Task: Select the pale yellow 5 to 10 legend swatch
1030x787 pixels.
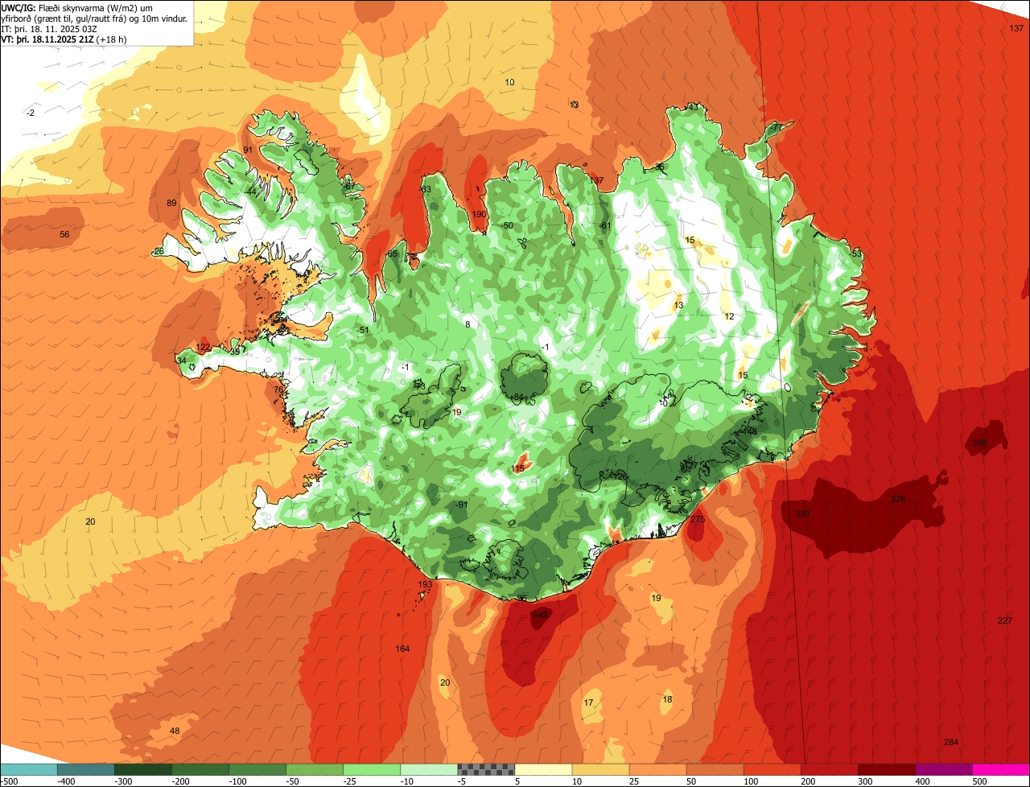Action: coord(542,769)
